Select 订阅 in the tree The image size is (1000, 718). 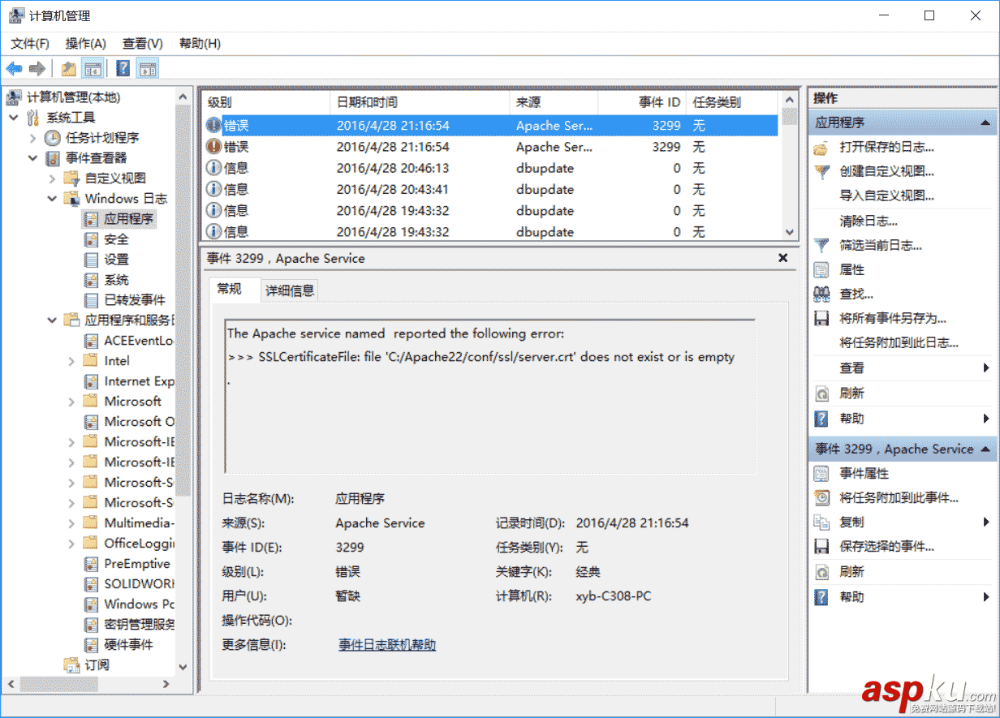coord(97,665)
